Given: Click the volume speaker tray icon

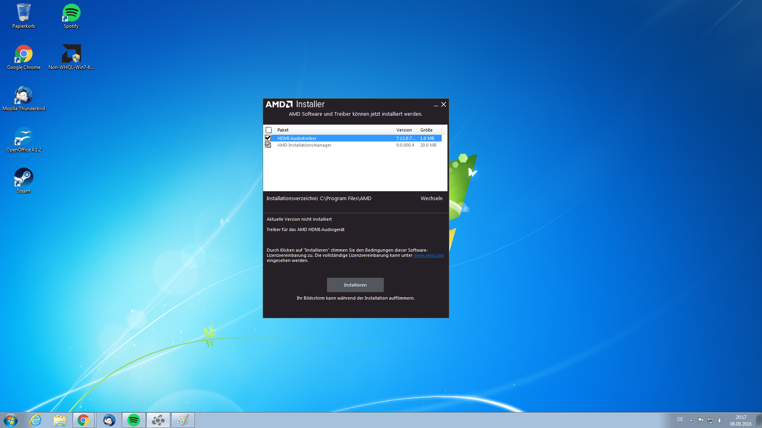Looking at the screenshot, I should [x=720, y=420].
